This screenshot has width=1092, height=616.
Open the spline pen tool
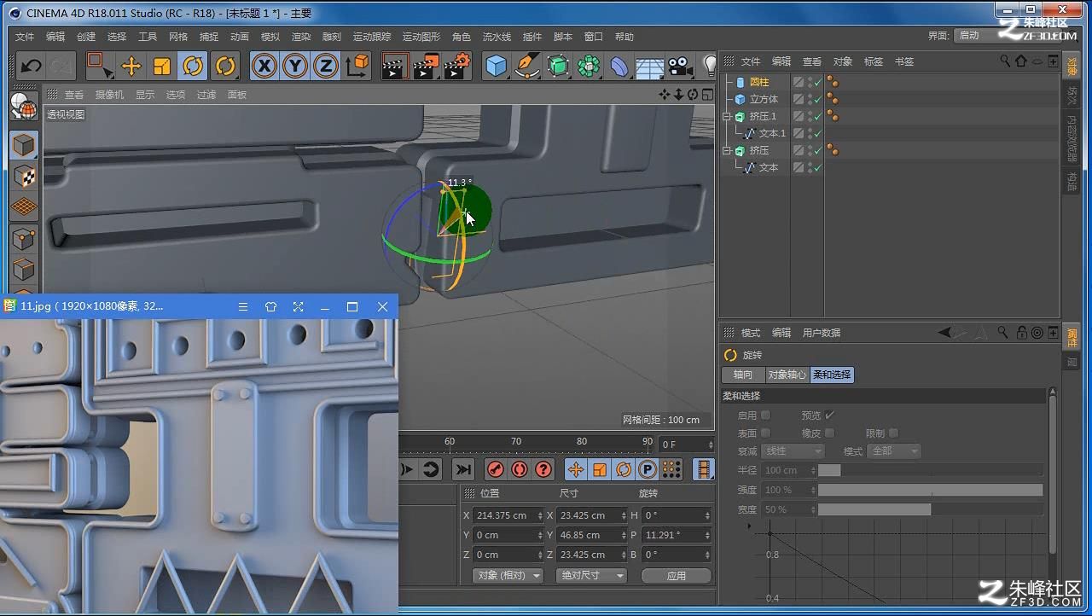[527, 66]
